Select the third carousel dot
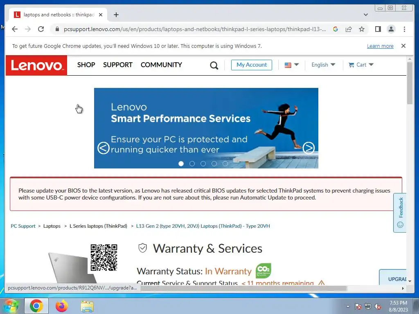 click(x=203, y=164)
